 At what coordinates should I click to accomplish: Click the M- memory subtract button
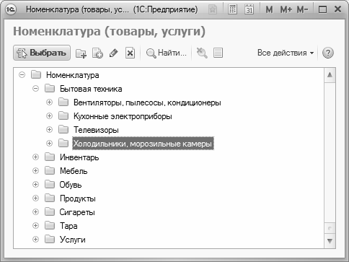point(302,9)
